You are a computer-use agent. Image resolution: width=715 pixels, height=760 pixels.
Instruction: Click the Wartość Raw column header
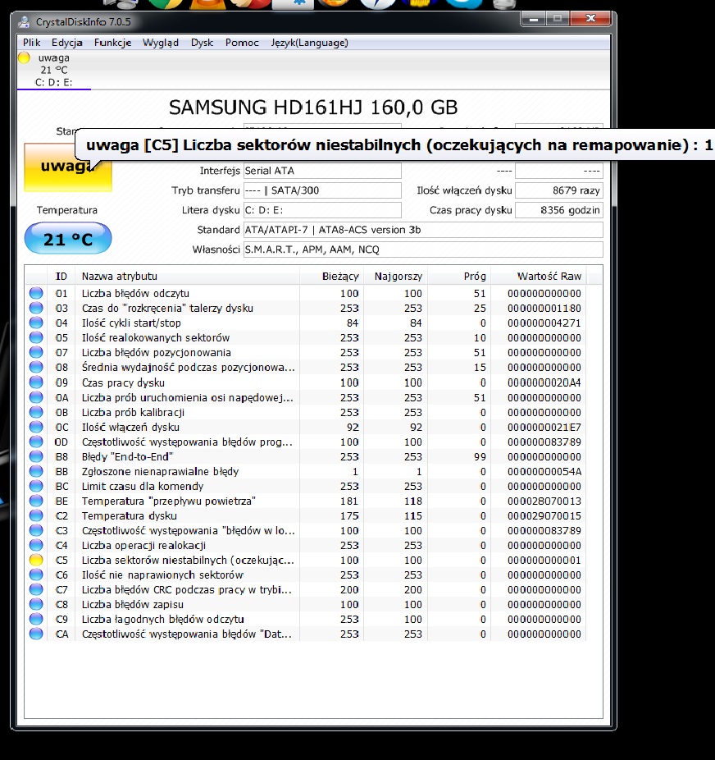click(539, 277)
